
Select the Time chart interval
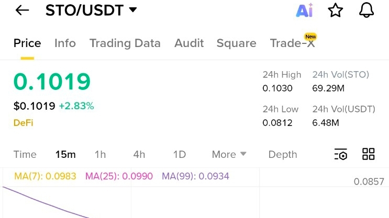click(25, 154)
